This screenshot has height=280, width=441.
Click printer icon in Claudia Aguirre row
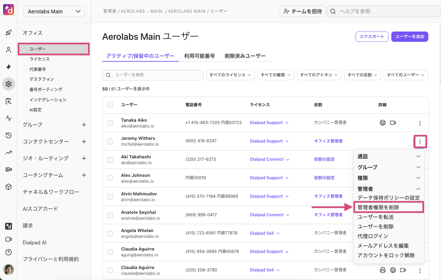383,270
